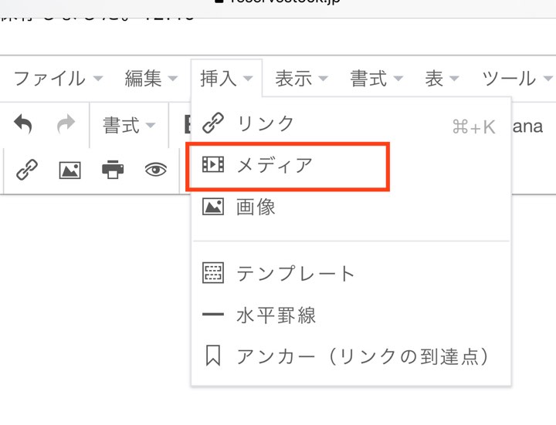The image size is (556, 425).
Task: Click the print toolbar icon
Action: [113, 170]
